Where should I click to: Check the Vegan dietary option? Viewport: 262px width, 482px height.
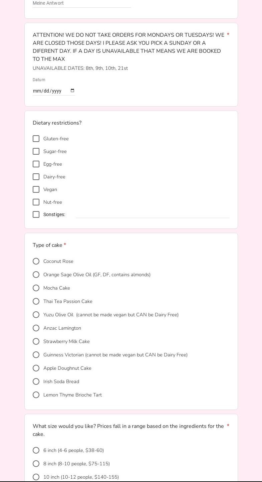pyautogui.click(x=36, y=189)
